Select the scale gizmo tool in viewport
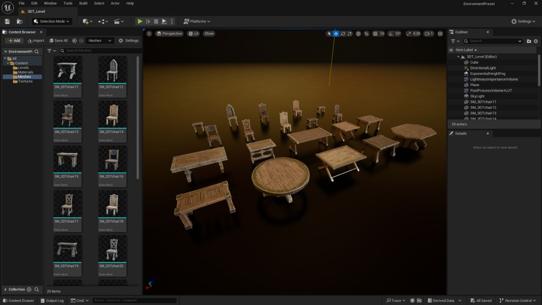The width and height of the screenshot is (542, 305). tap(350, 33)
